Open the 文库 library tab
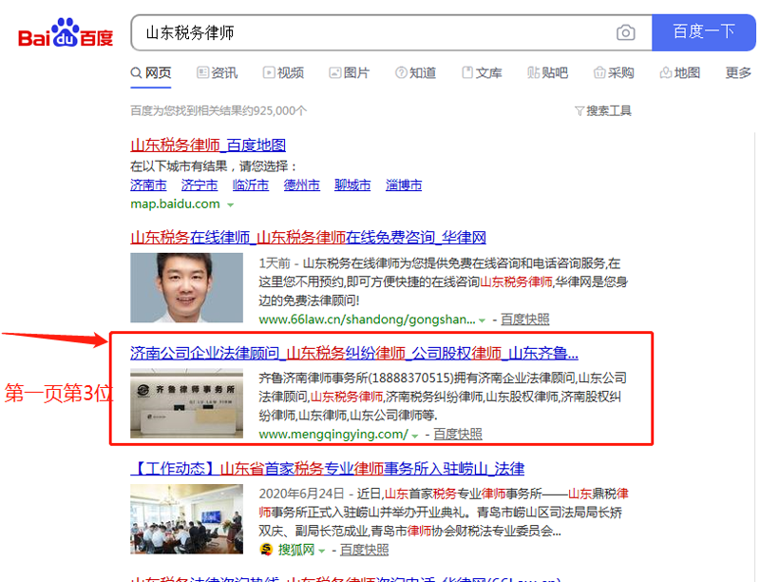Image resolution: width=760 pixels, height=582 pixels. click(x=482, y=73)
